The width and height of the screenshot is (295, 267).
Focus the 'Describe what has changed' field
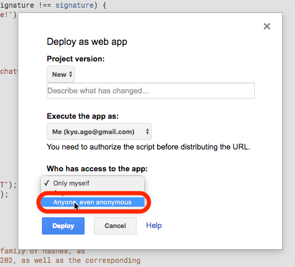click(151, 91)
